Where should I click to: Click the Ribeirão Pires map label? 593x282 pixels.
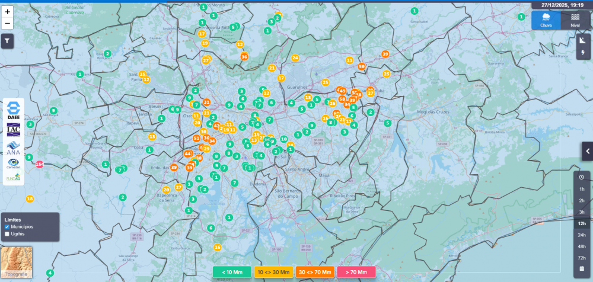(x=343, y=196)
